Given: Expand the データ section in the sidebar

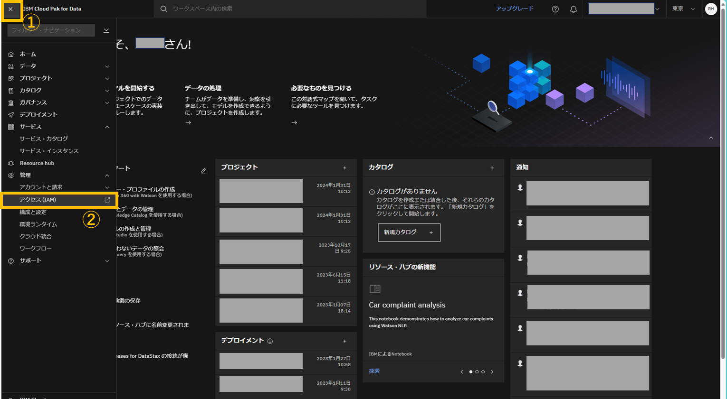Looking at the screenshot, I should coord(107,66).
